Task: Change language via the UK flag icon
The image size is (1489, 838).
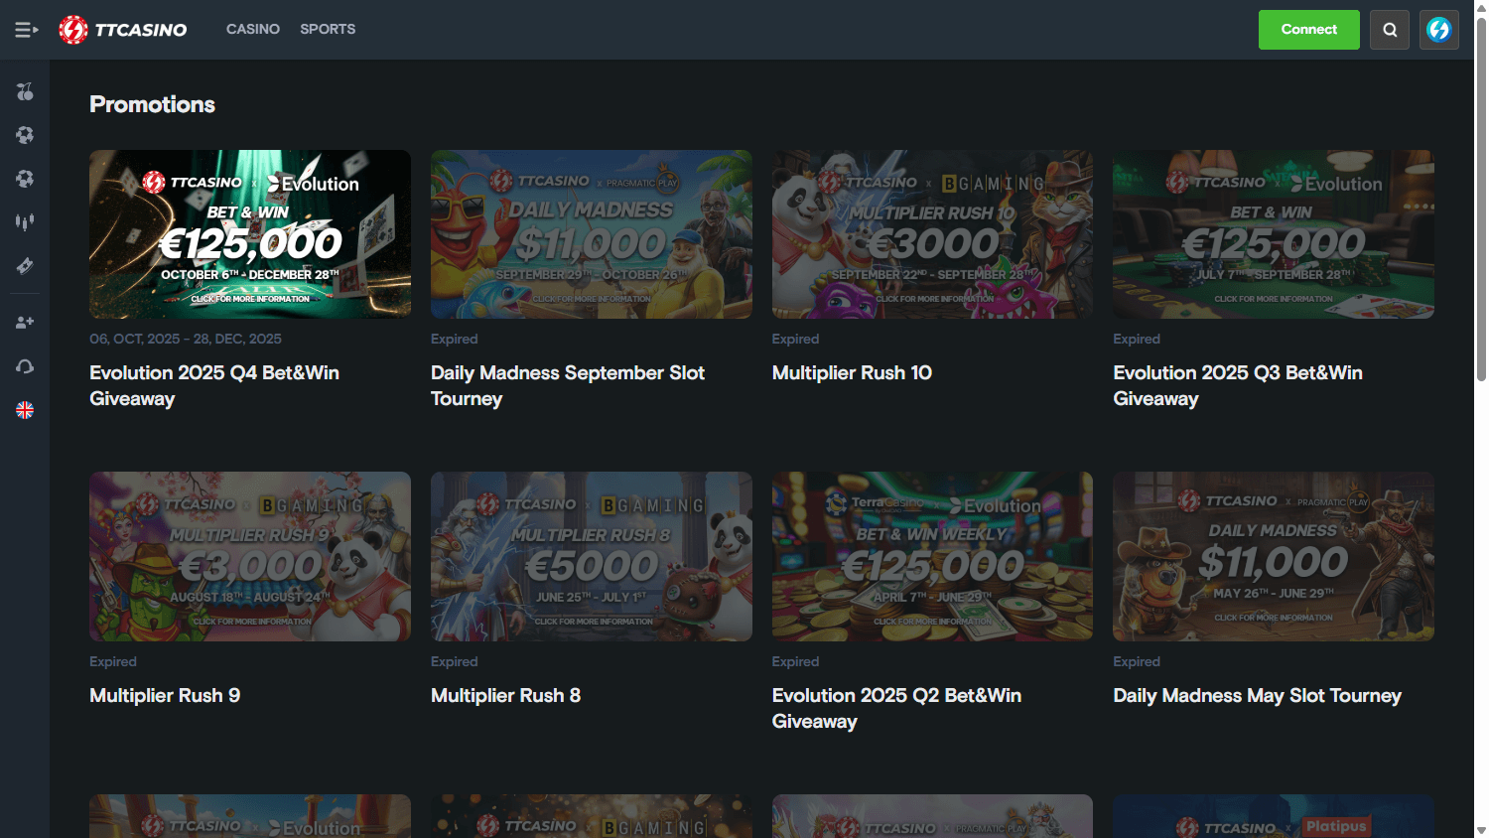Action: 25,409
